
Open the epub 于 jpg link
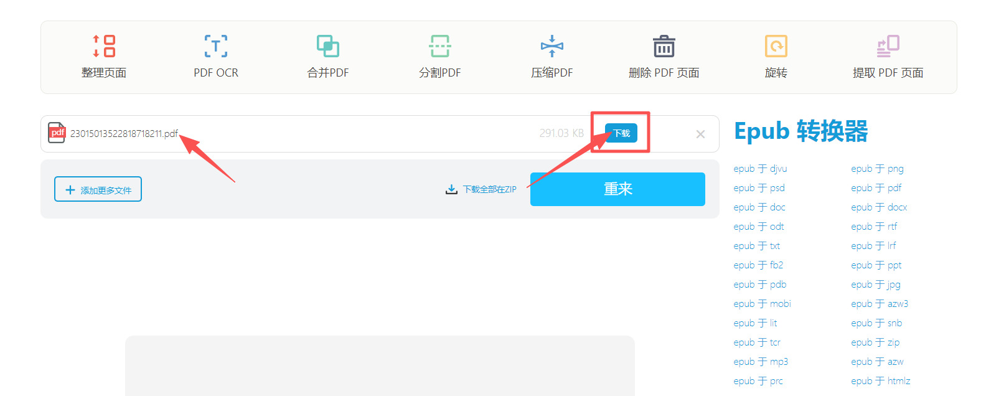tap(876, 285)
